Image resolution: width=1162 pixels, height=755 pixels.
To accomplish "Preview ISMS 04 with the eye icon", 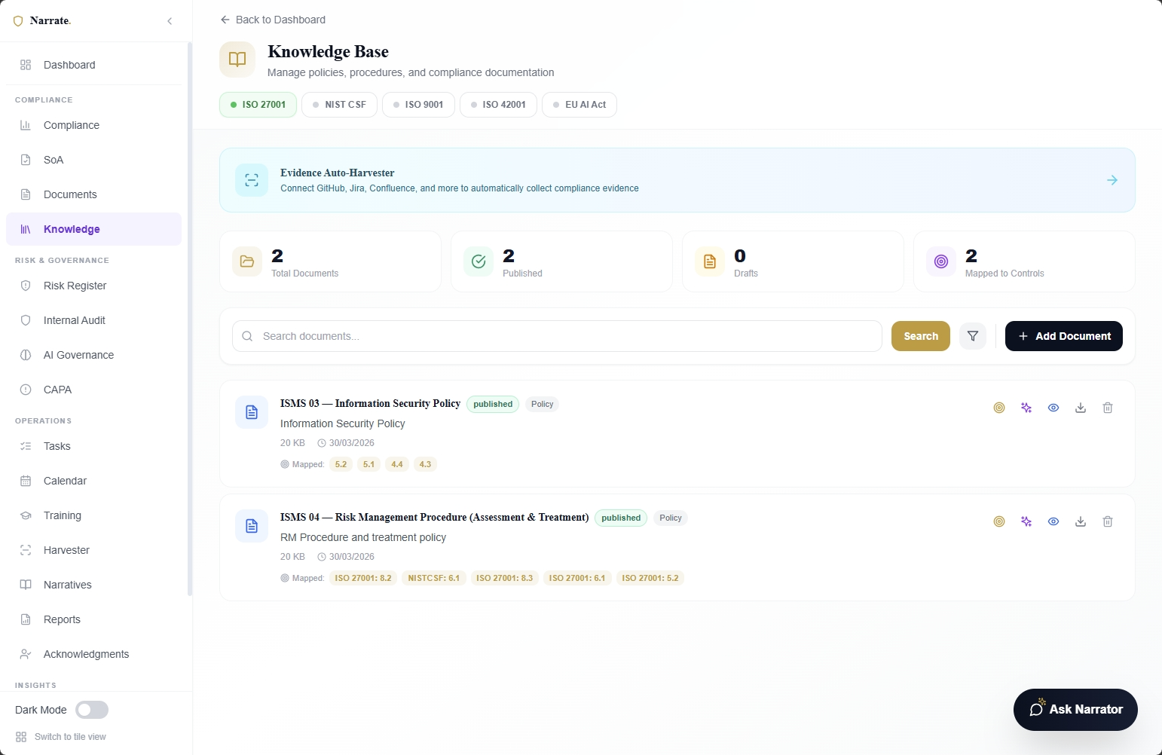I will point(1053,521).
